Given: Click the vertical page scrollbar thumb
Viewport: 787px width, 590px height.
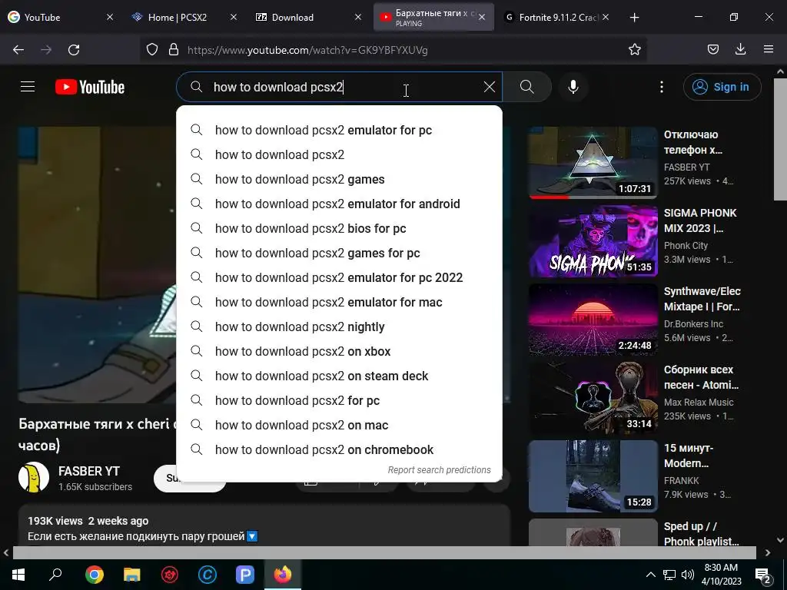Looking at the screenshot, I should (780, 140).
